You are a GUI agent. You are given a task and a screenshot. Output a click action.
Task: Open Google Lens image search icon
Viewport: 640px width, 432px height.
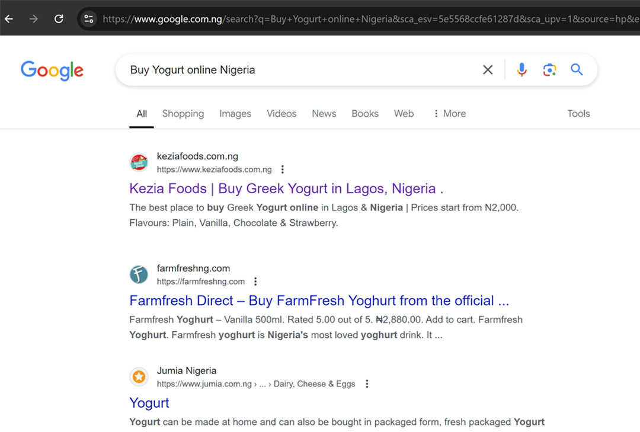pos(549,70)
